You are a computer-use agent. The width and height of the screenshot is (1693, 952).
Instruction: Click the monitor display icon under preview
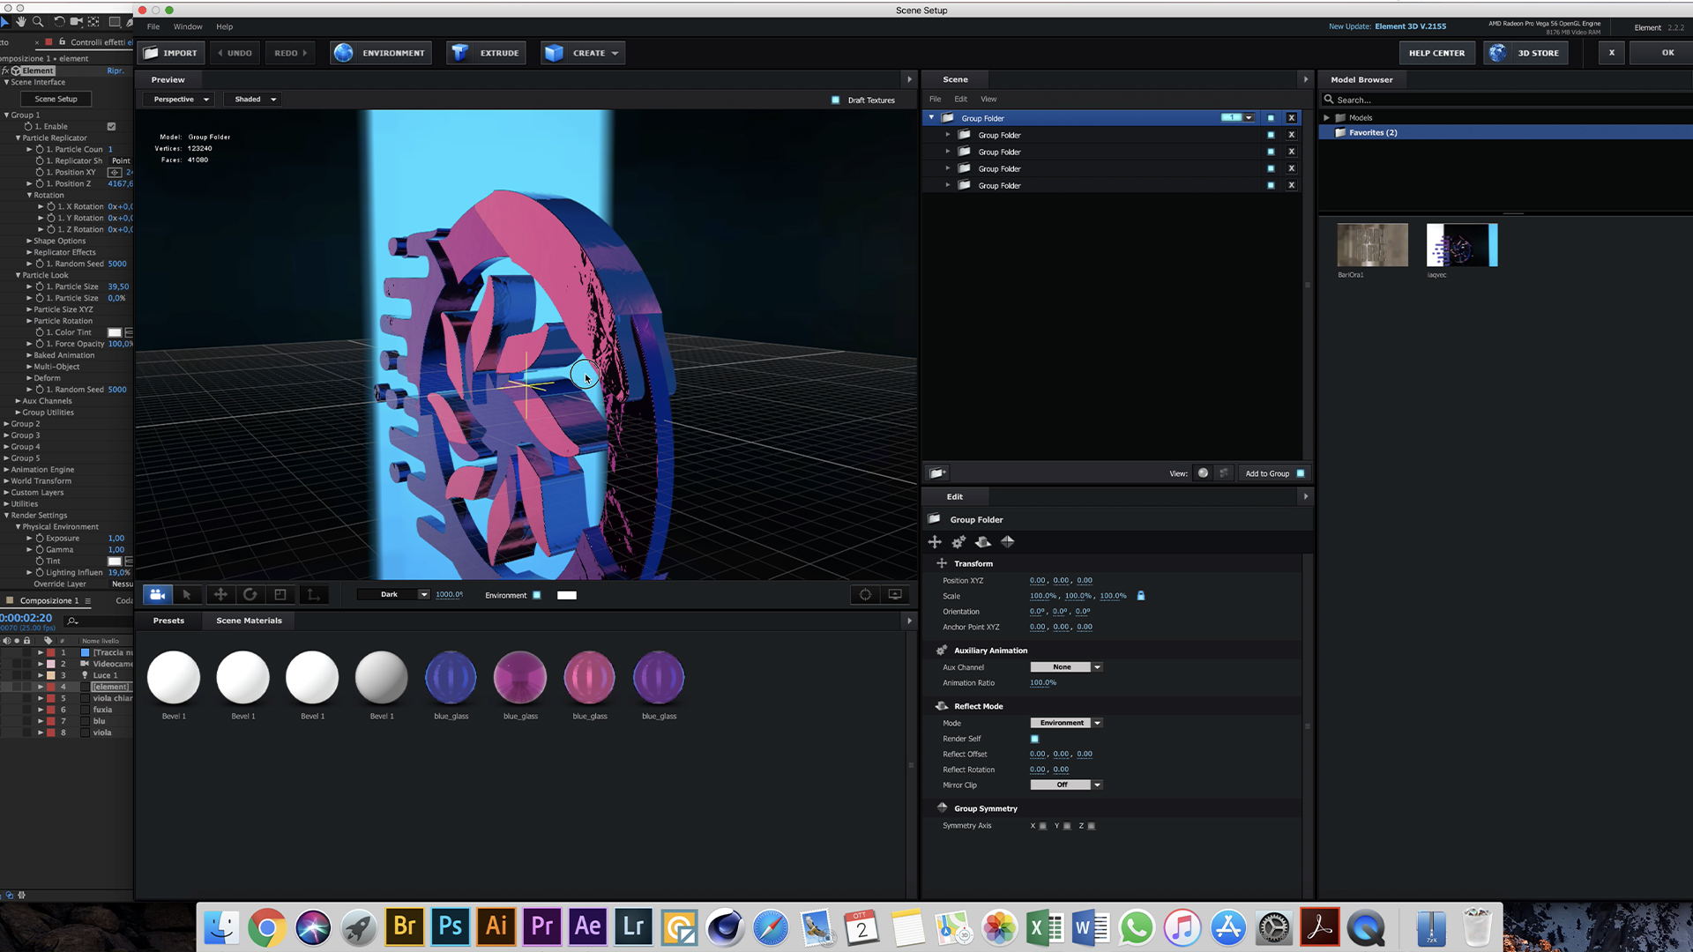895,595
